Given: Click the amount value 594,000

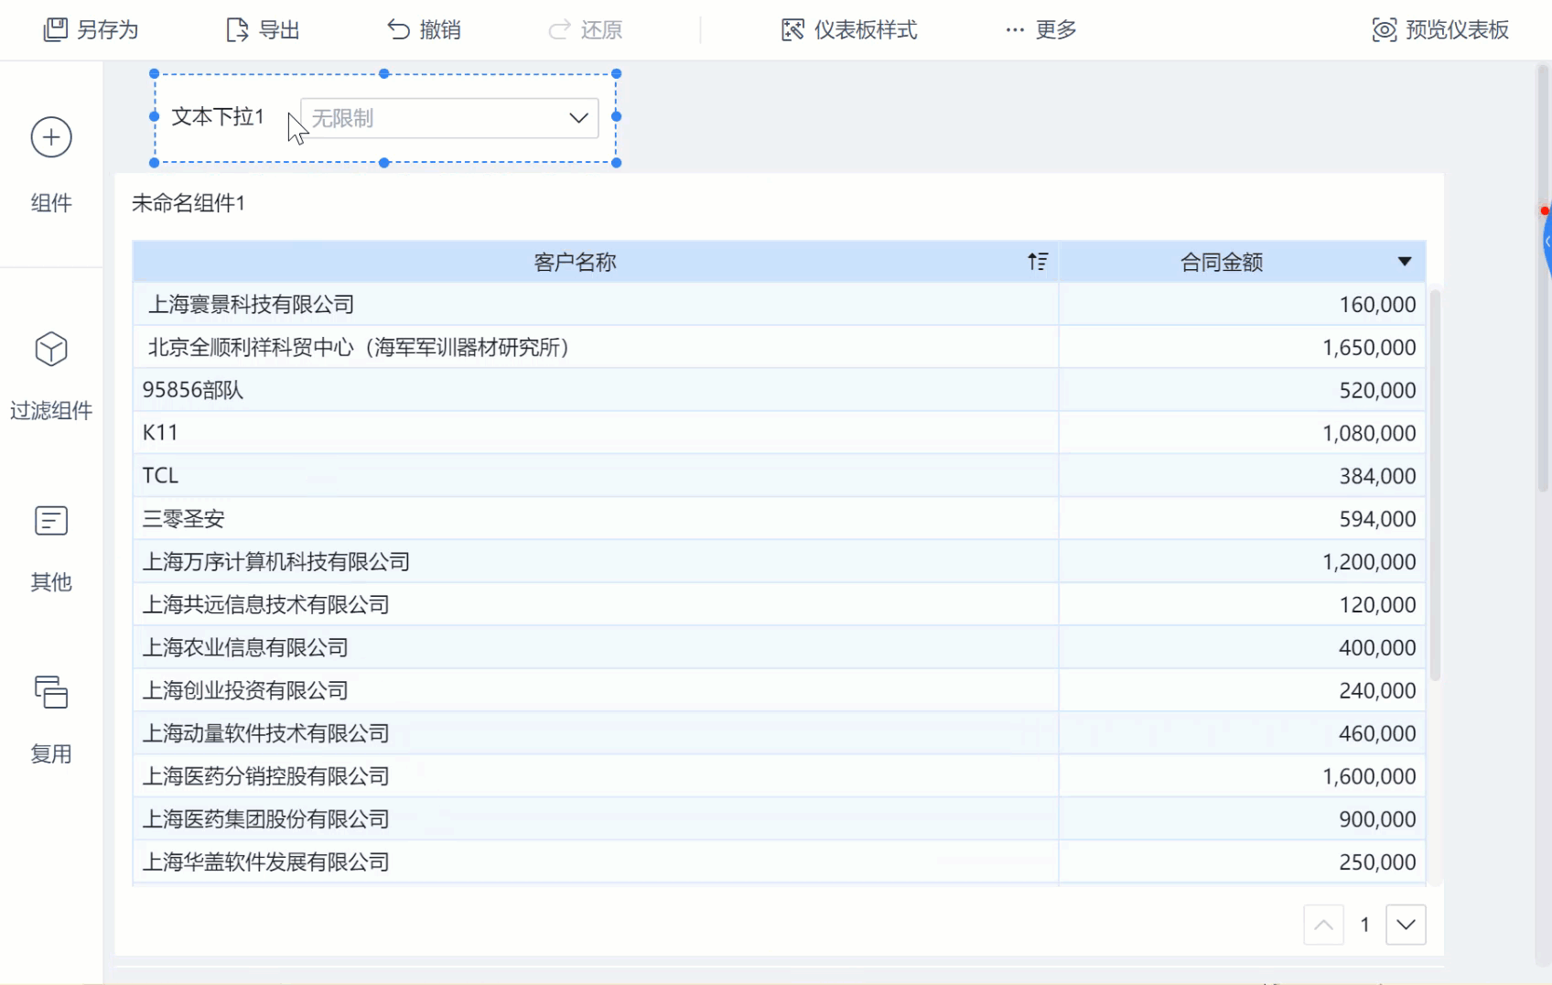Looking at the screenshot, I should pyautogui.click(x=1377, y=519).
